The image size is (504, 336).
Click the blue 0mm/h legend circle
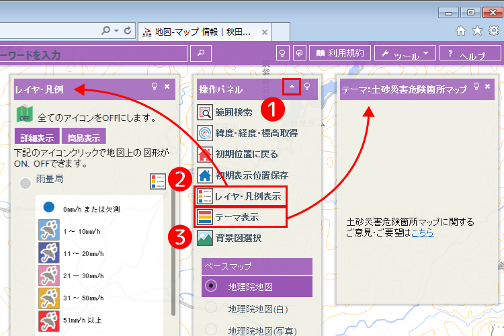click(49, 207)
